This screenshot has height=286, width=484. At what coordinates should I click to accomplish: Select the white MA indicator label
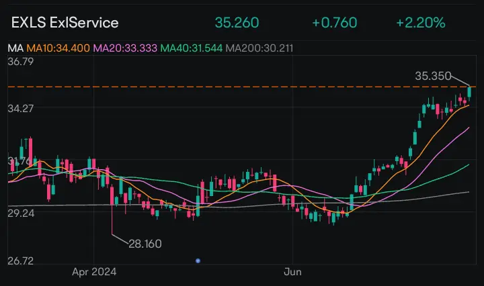pos(15,48)
